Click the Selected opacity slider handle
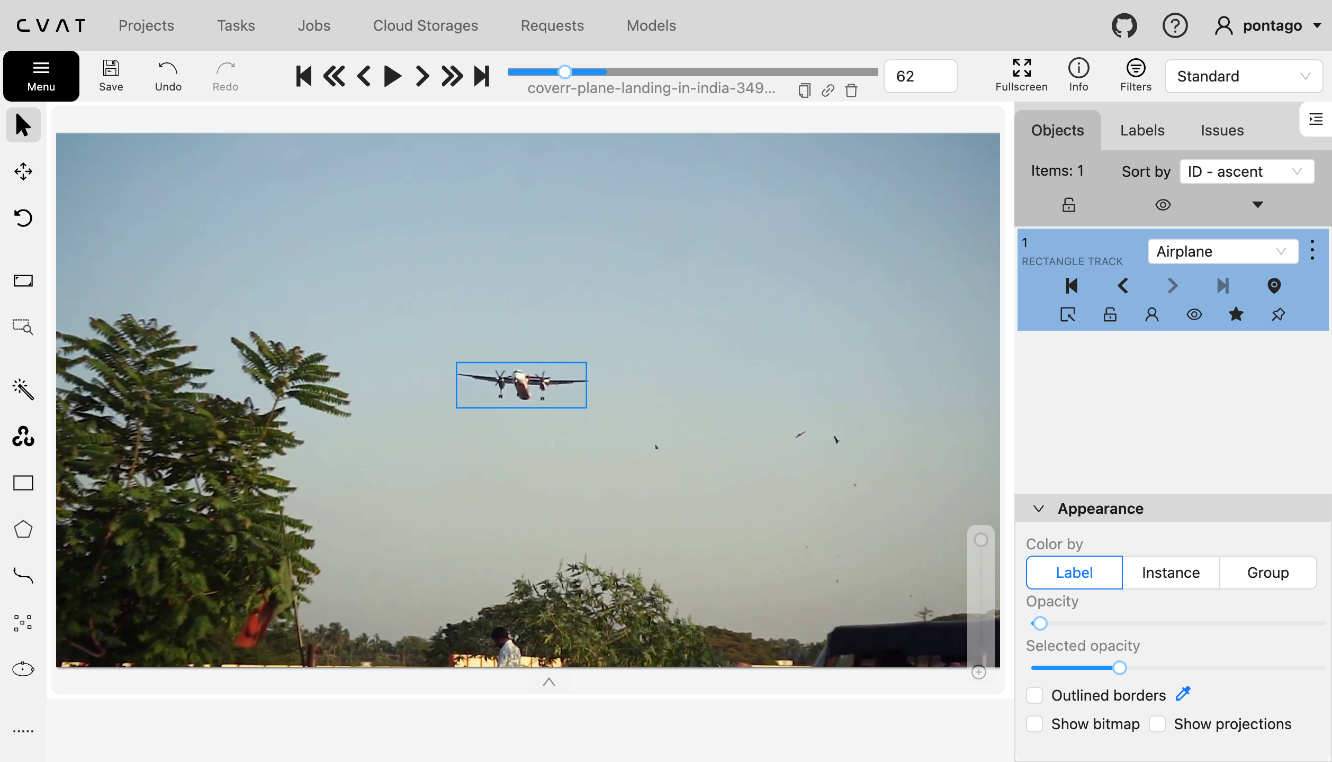The image size is (1332, 762). (x=1119, y=668)
